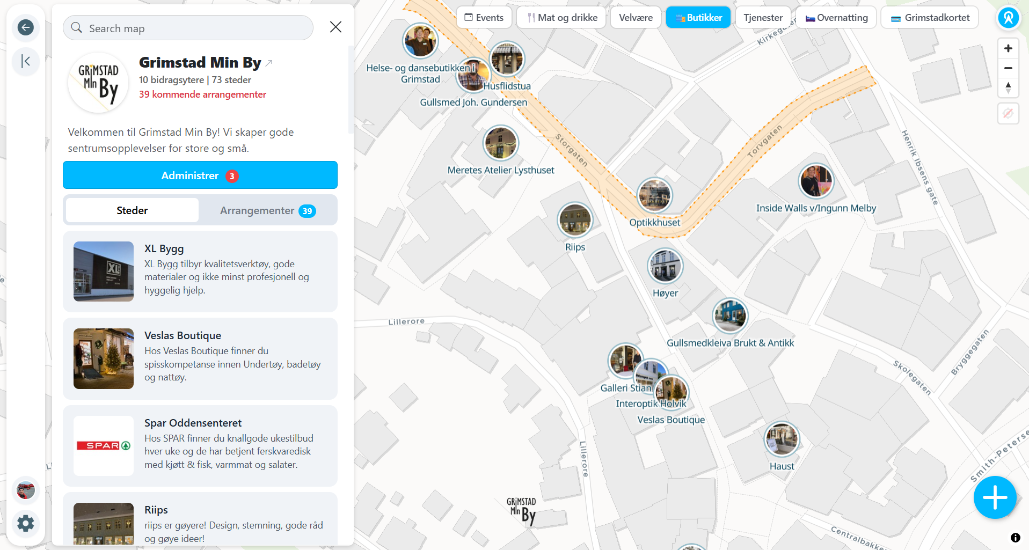
Task: Open 39 kommende arrangementer link
Action: tap(202, 94)
